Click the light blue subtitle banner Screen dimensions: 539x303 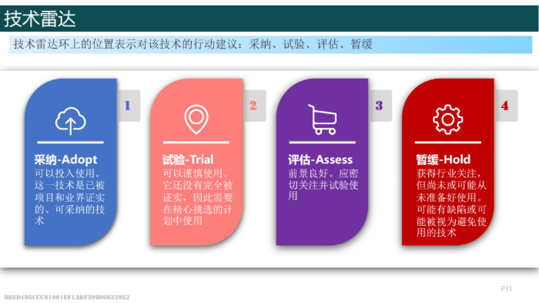point(270,45)
